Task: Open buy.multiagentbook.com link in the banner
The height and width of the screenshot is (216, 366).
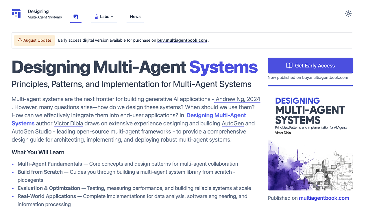Action: [x=182, y=40]
